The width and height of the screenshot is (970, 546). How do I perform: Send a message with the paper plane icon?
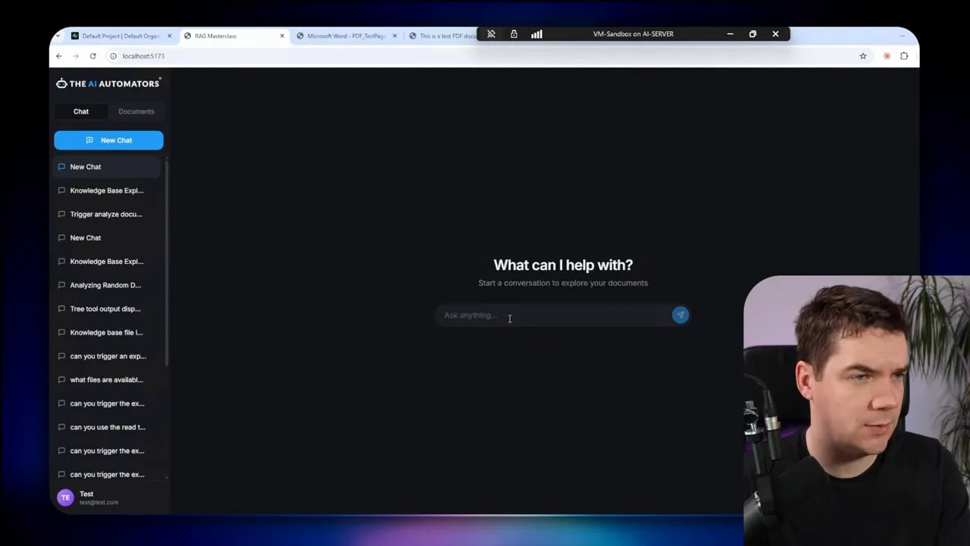click(680, 315)
